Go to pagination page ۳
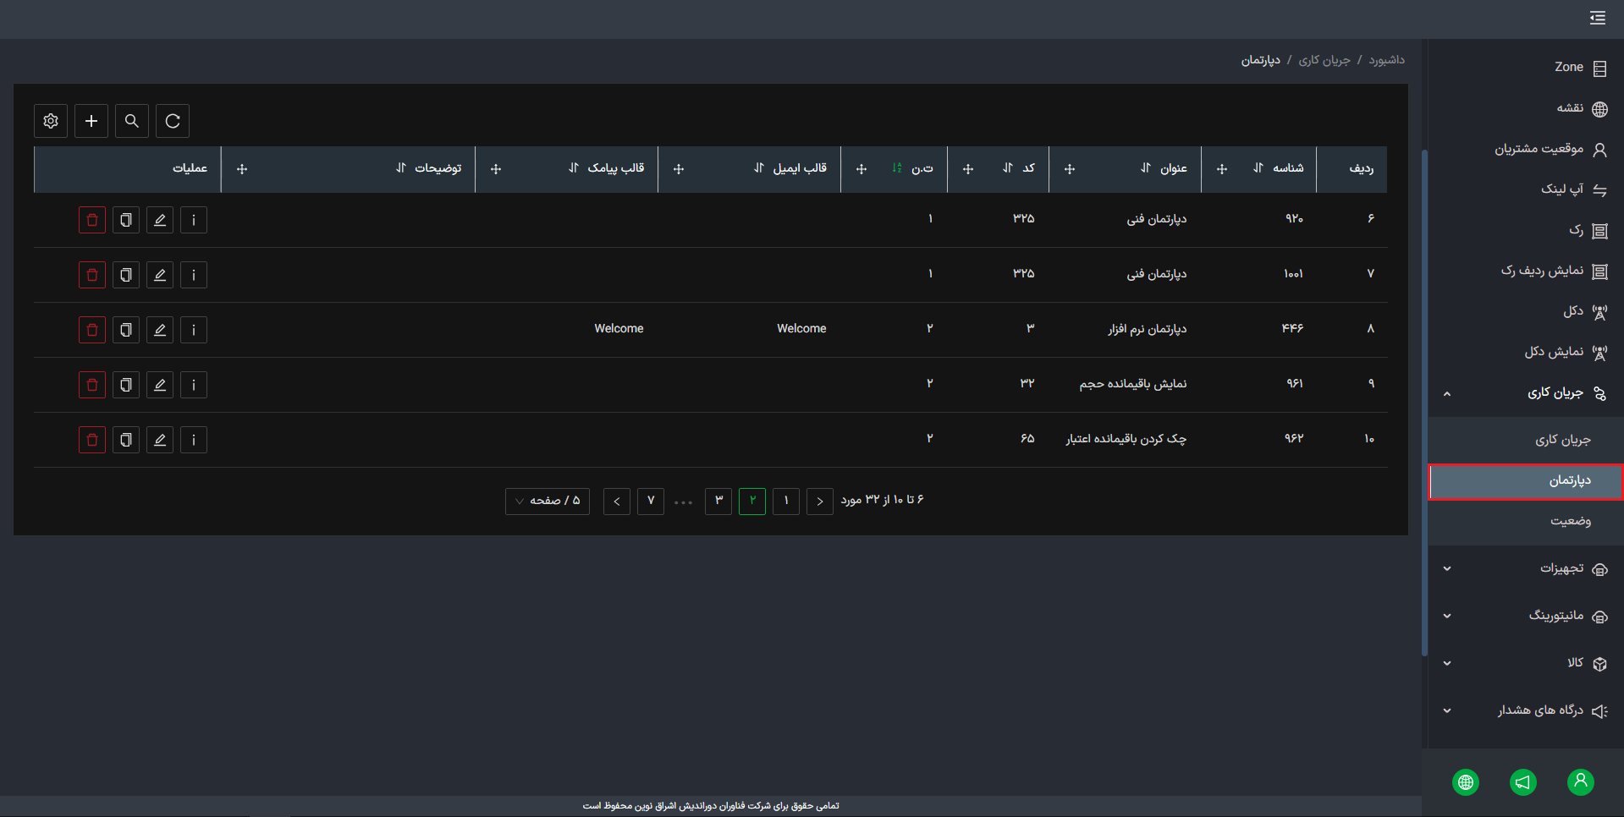 pyautogui.click(x=718, y=501)
